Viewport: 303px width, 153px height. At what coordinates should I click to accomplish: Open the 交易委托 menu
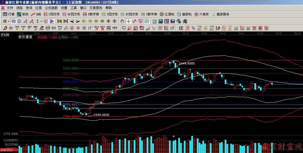pyautogui.click(x=96, y=8)
